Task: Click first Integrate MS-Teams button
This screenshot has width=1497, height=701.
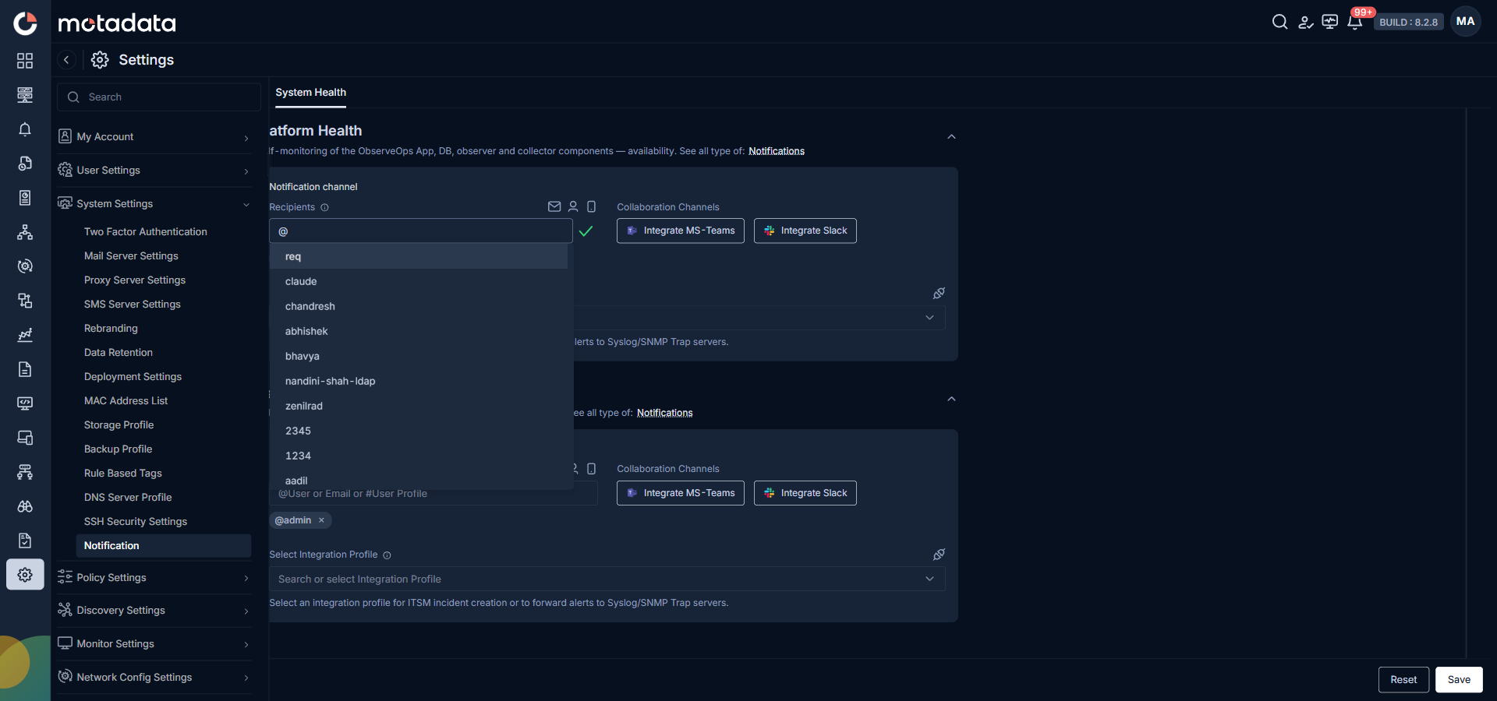Action: 681,231
